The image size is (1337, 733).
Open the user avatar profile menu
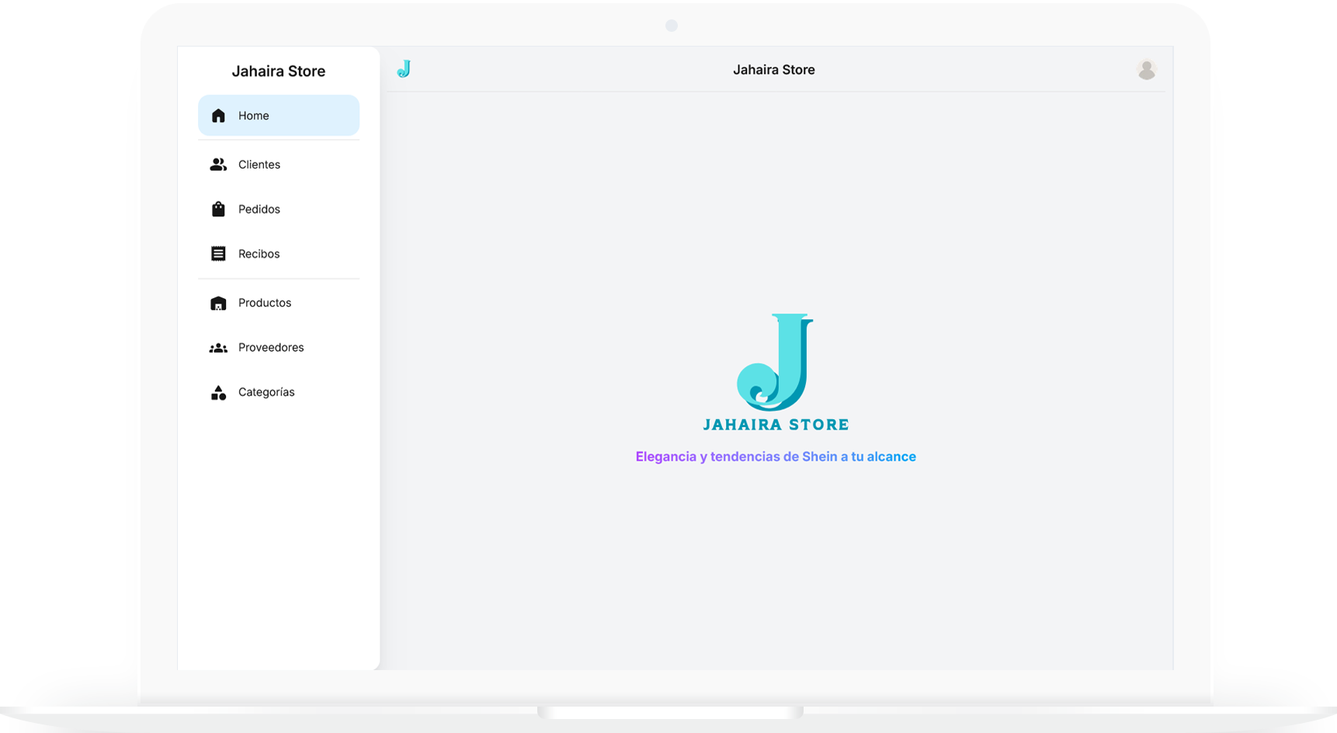[x=1146, y=70]
